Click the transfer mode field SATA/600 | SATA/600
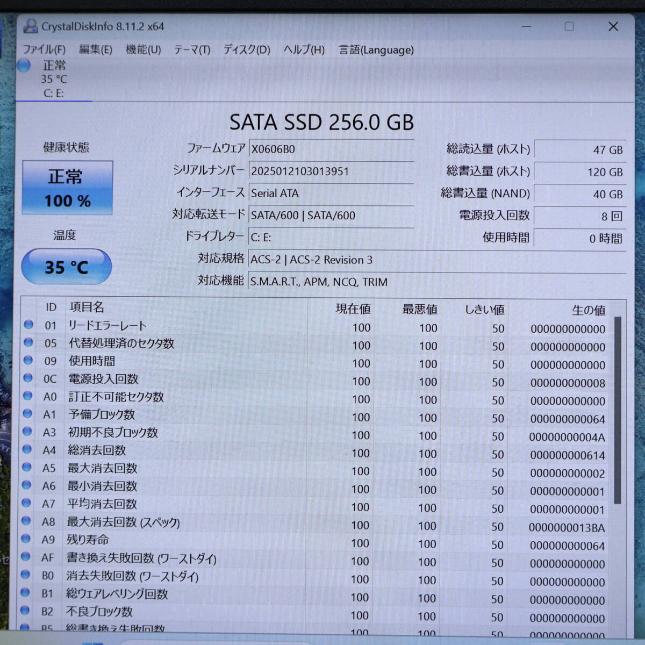 pos(332,216)
